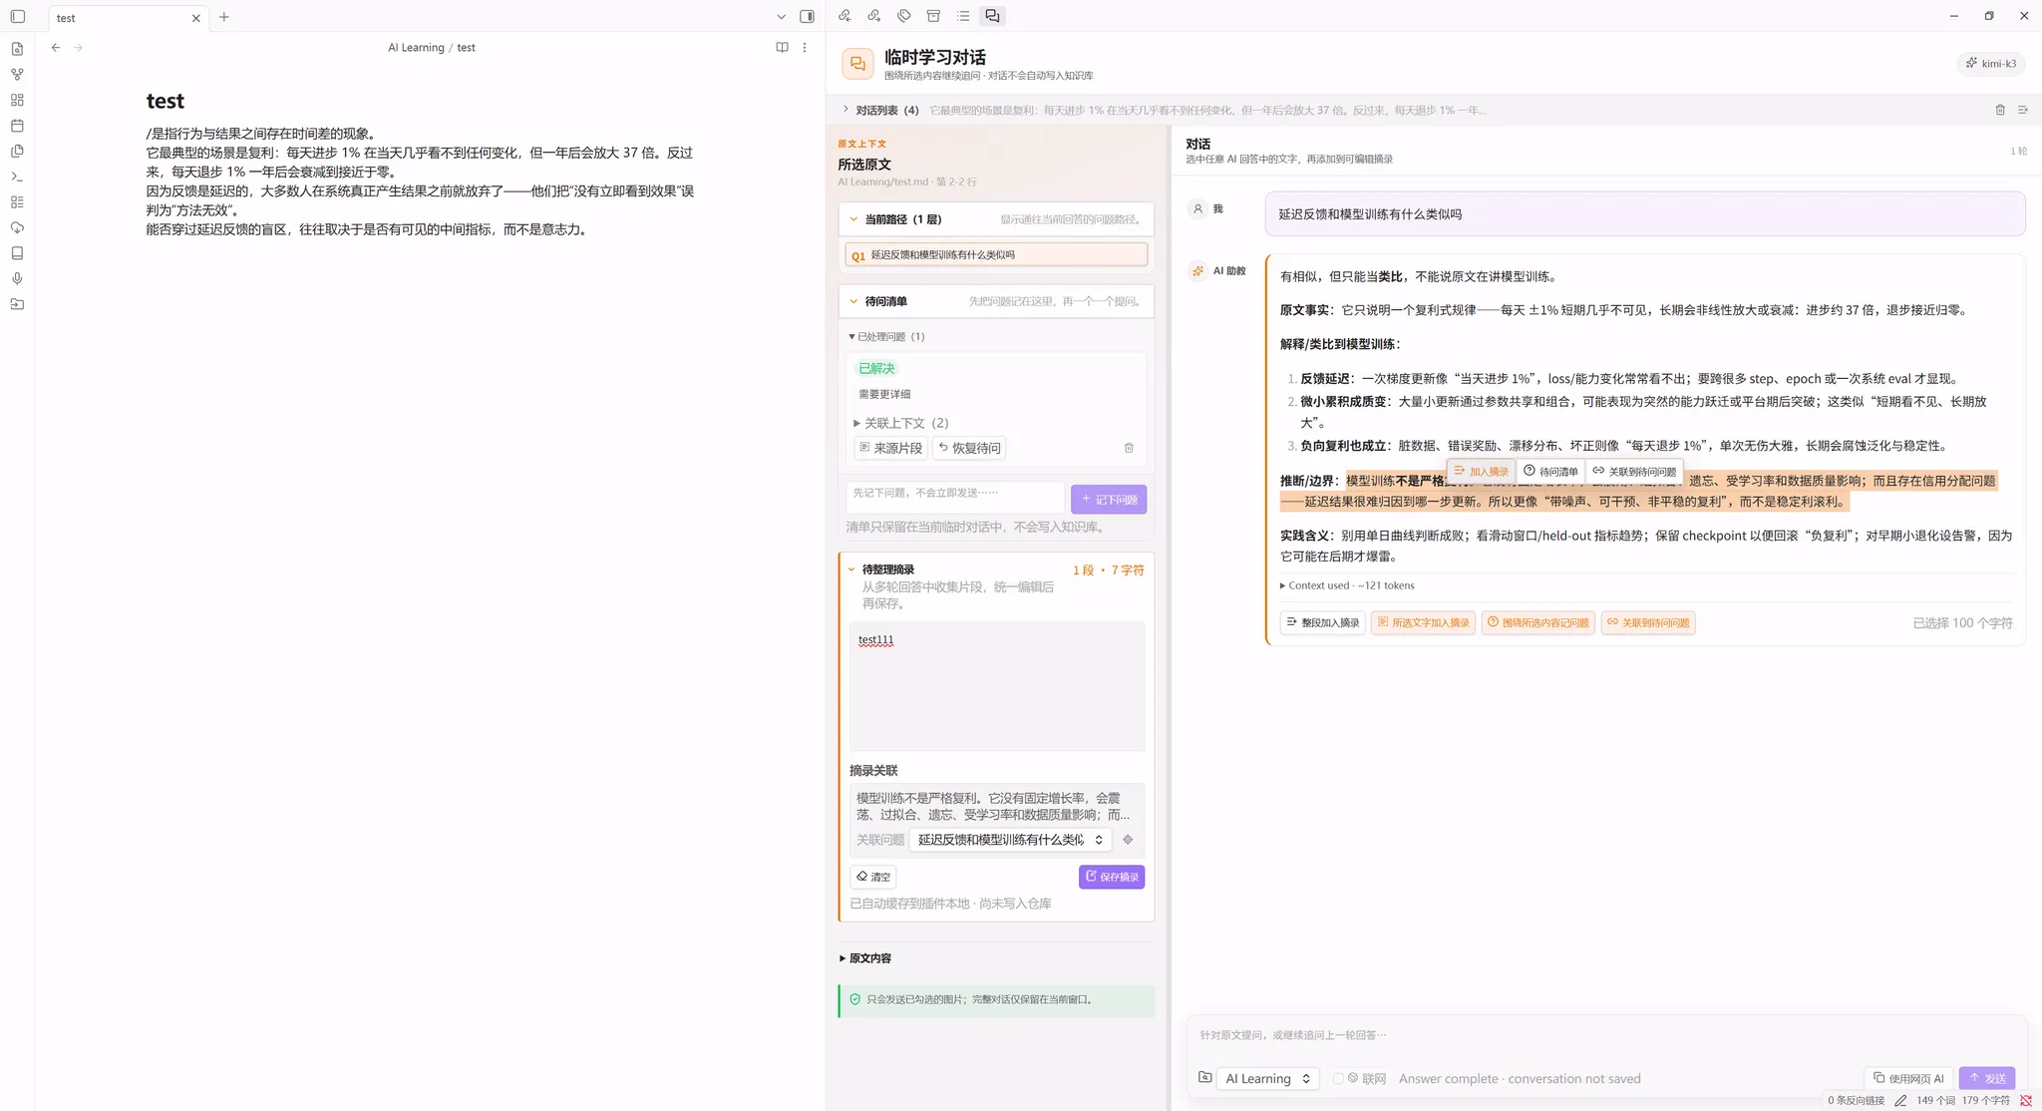Click the checklist icon in left ribbon

(x=17, y=202)
